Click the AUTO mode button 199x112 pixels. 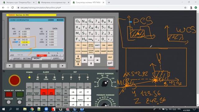29,86
